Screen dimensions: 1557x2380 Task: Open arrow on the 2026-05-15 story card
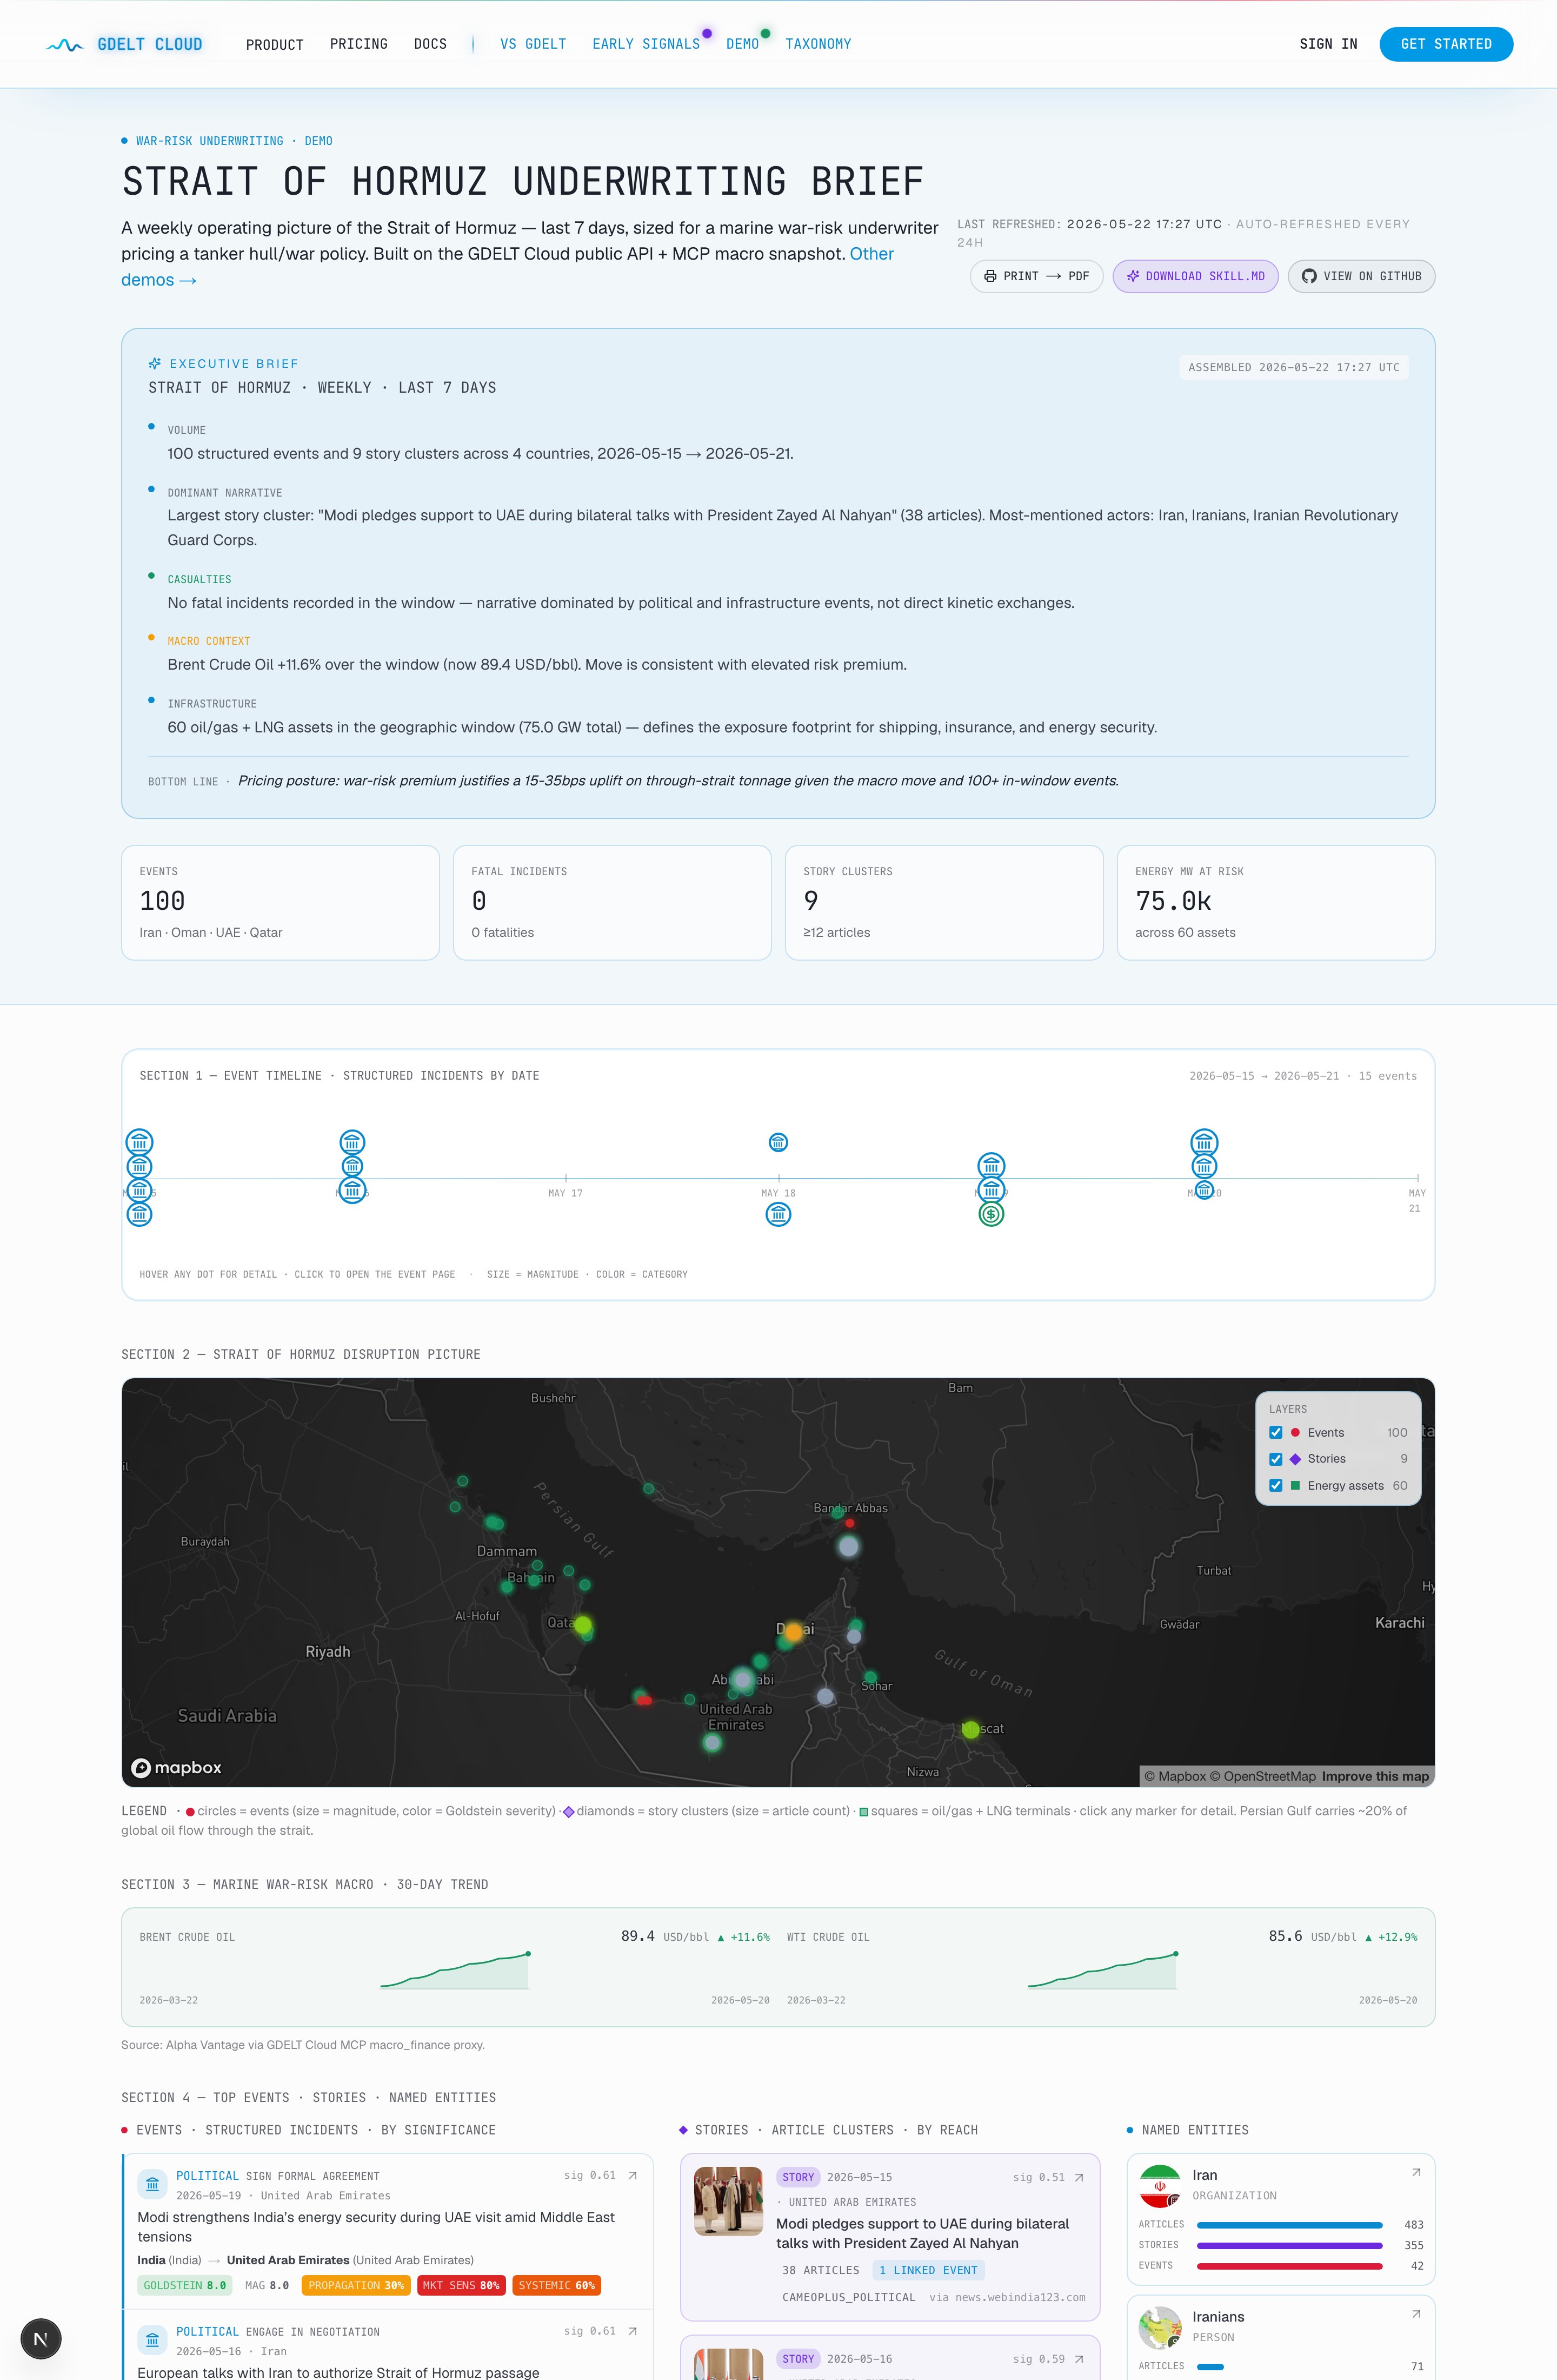(x=1079, y=2177)
